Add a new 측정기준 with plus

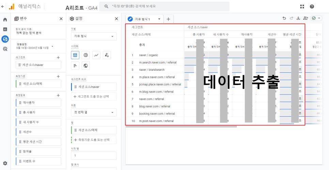click(58, 76)
